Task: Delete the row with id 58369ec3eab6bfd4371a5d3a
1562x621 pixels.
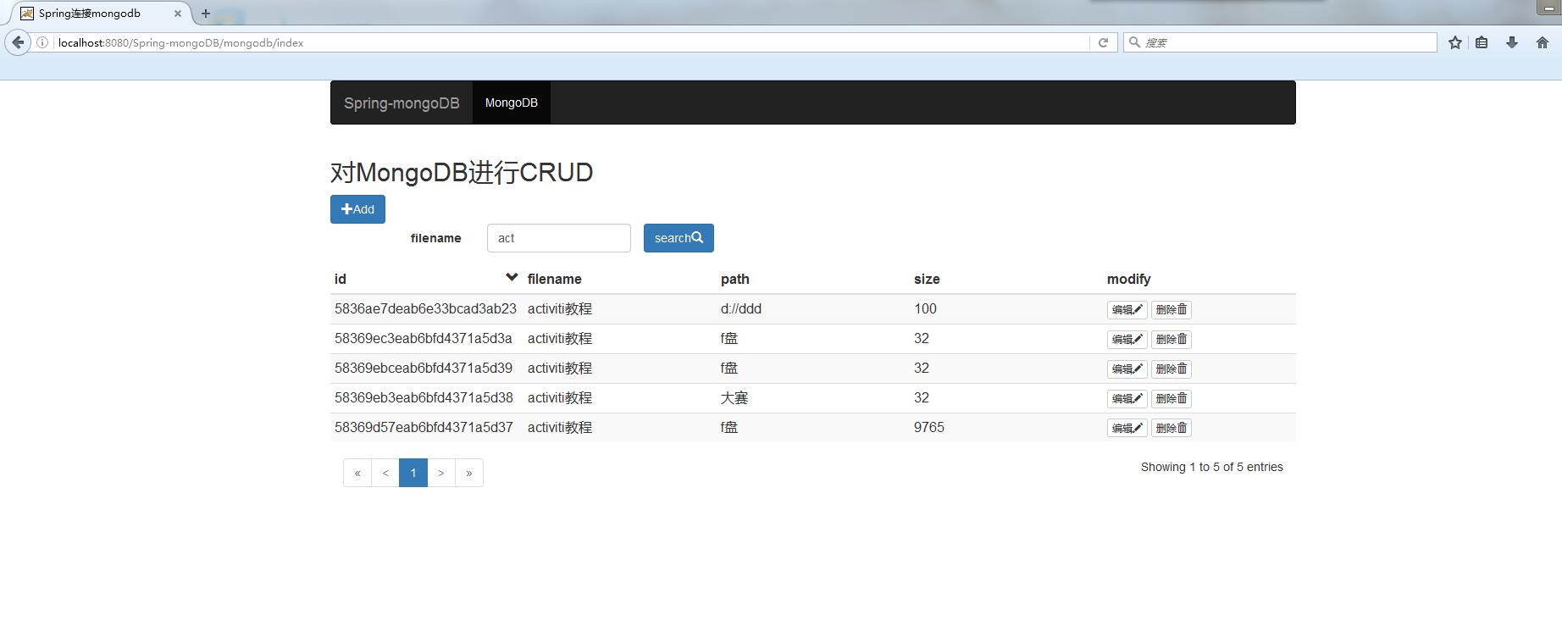Action: tap(1171, 339)
